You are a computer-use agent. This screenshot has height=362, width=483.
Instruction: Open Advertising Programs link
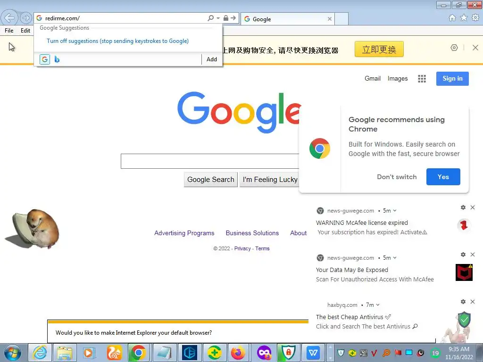point(184,233)
